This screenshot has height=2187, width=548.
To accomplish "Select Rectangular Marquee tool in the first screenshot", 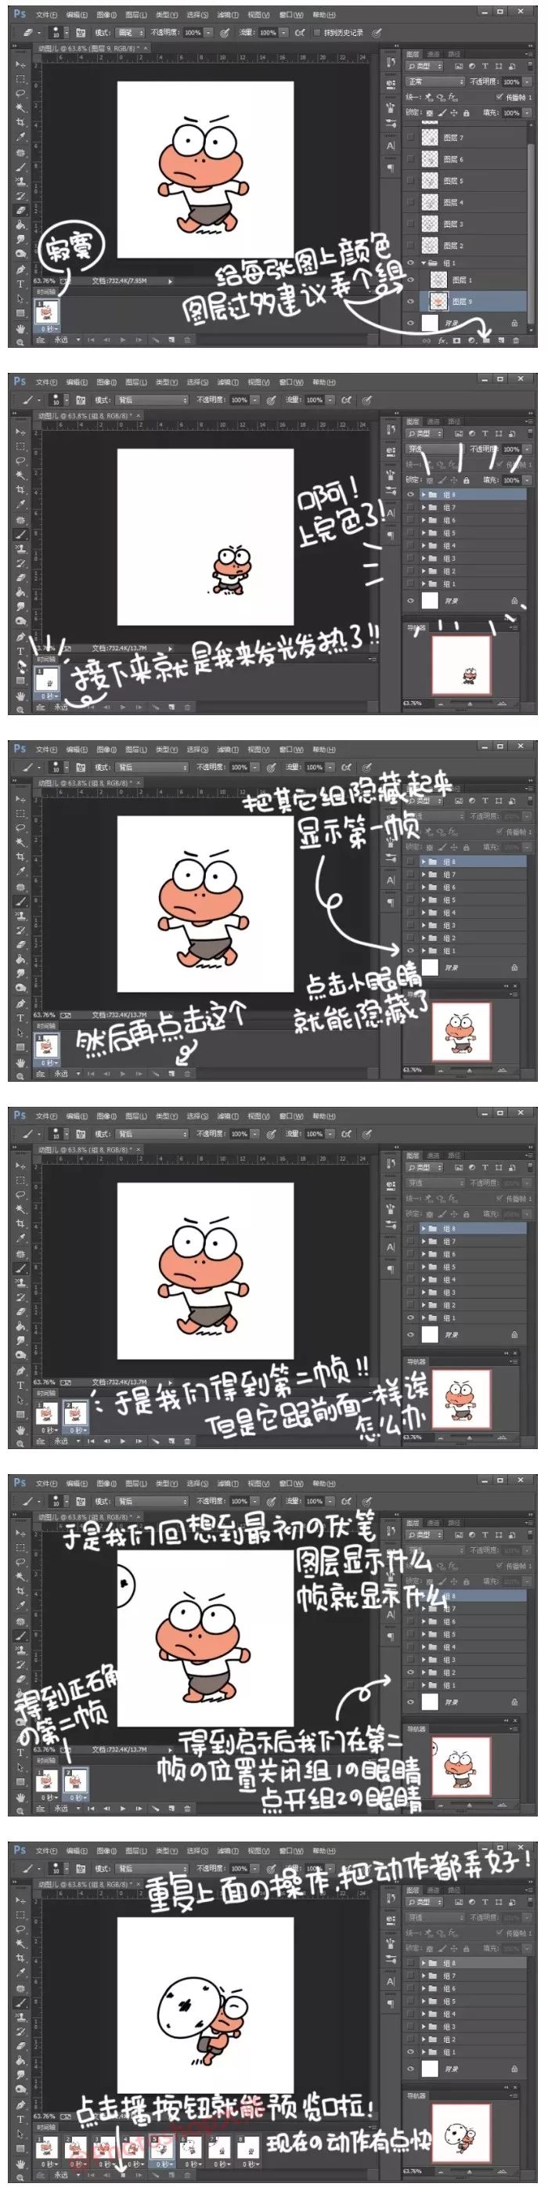I will point(21,79).
